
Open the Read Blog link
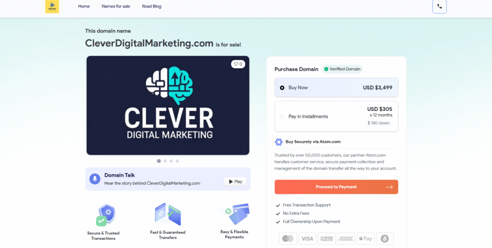151,6
